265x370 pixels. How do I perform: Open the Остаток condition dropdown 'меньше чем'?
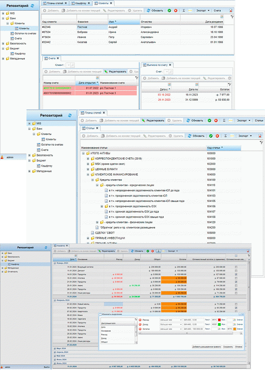click(171, 329)
